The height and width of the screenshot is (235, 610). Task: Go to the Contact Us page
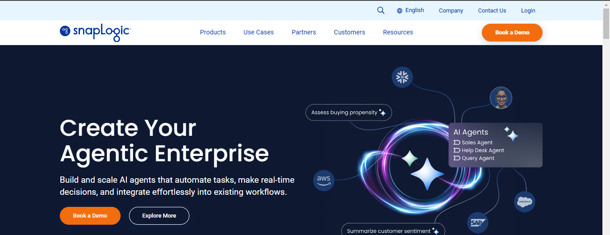pos(492,11)
